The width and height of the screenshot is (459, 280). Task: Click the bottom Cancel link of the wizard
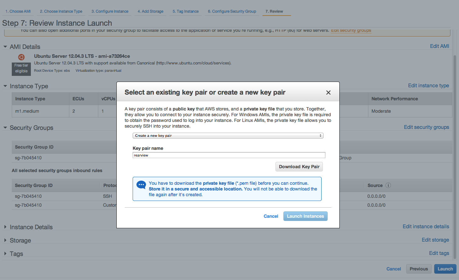tap(394, 269)
